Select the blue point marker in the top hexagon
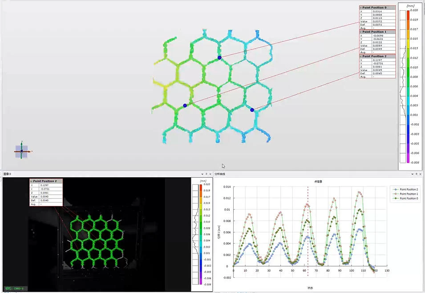Viewport: 425px width, 293px height. (219, 57)
